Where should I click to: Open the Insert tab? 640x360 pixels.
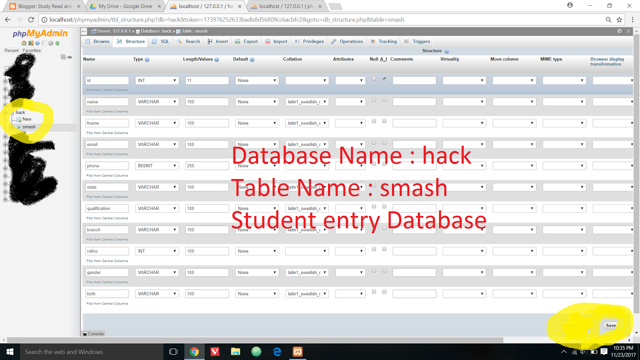218,42
